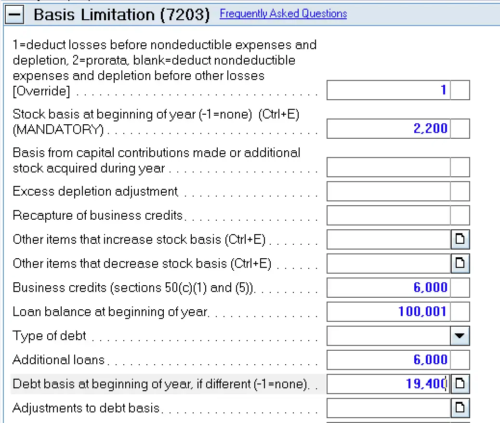Click the 'Adjustments to debt basis' label
500x423 pixels.
coord(86,408)
